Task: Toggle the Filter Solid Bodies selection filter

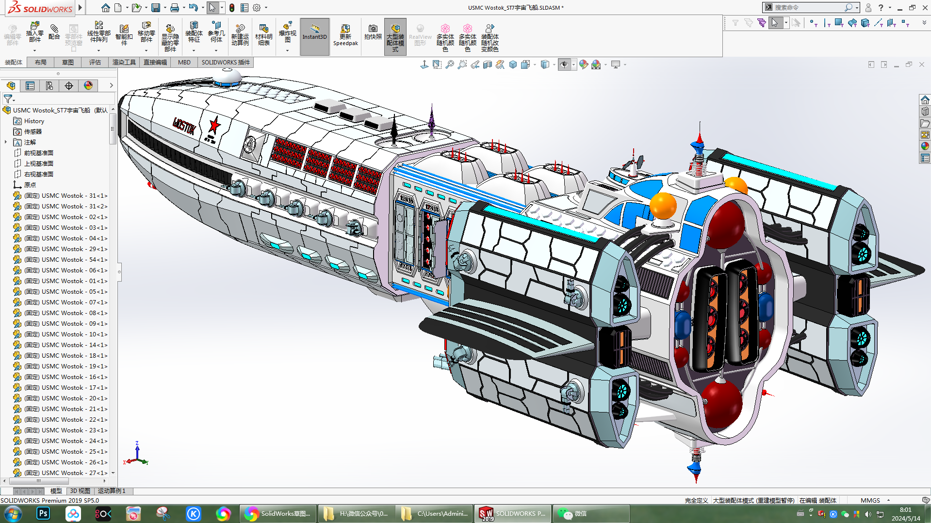Action: [x=865, y=23]
